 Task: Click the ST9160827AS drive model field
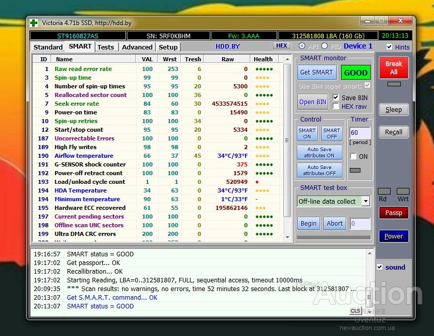78,36
